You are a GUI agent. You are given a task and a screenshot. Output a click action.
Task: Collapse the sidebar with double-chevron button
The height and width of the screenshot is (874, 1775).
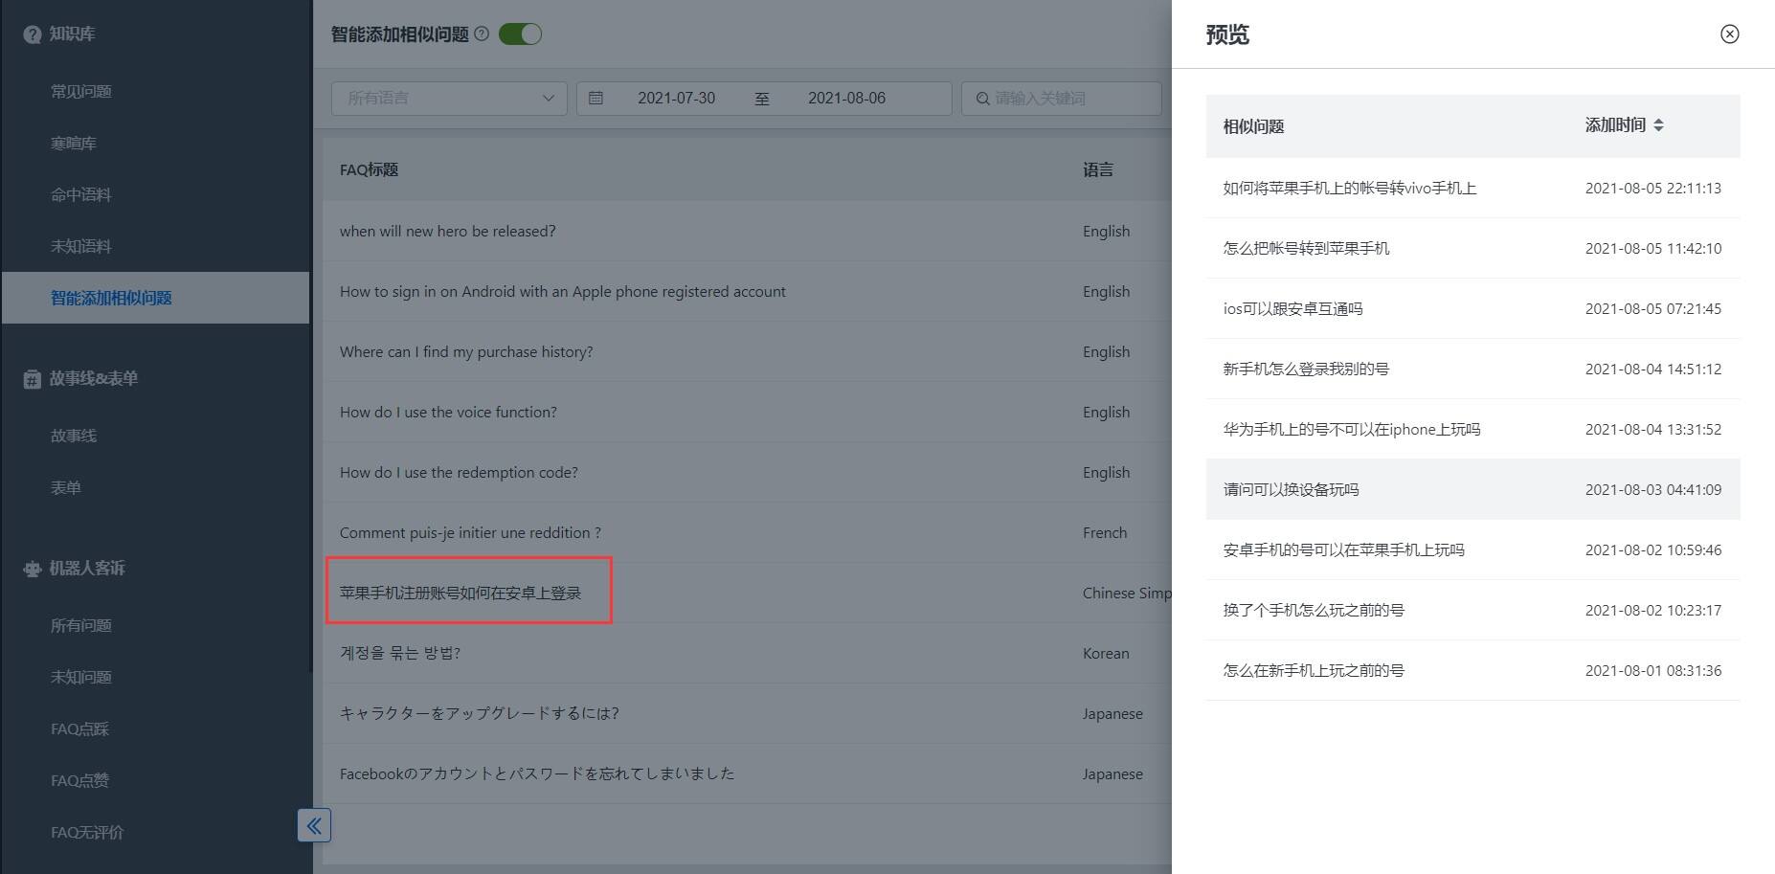314,825
